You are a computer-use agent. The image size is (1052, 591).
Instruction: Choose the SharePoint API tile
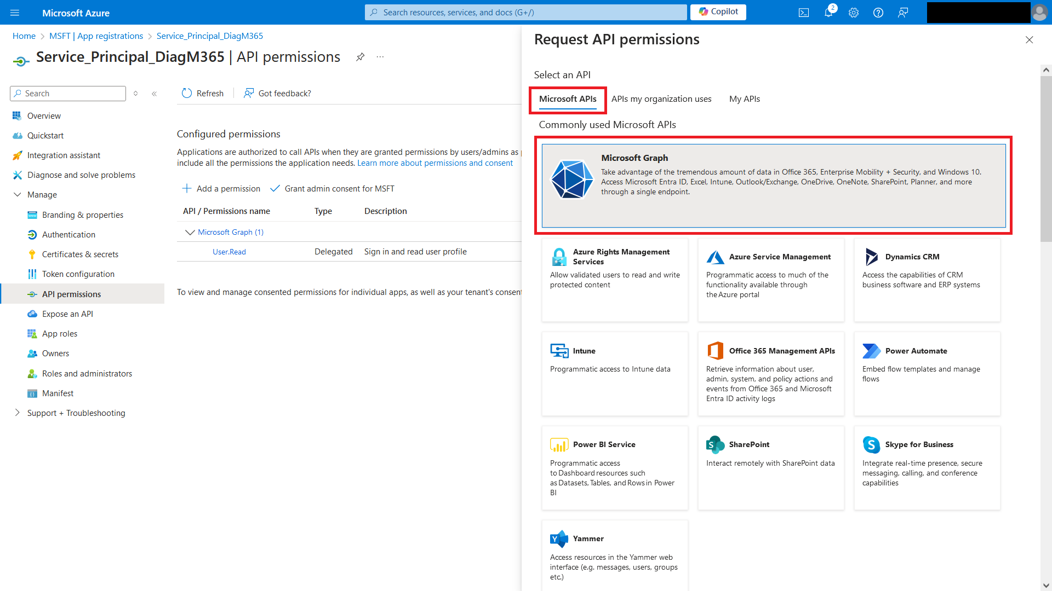tap(770, 468)
